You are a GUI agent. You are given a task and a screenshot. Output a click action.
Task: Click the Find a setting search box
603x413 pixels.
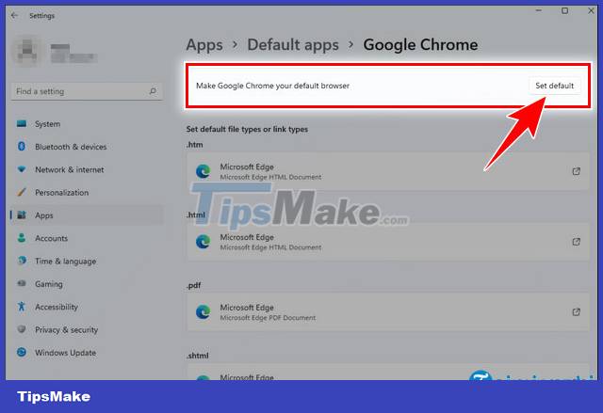[x=87, y=91]
